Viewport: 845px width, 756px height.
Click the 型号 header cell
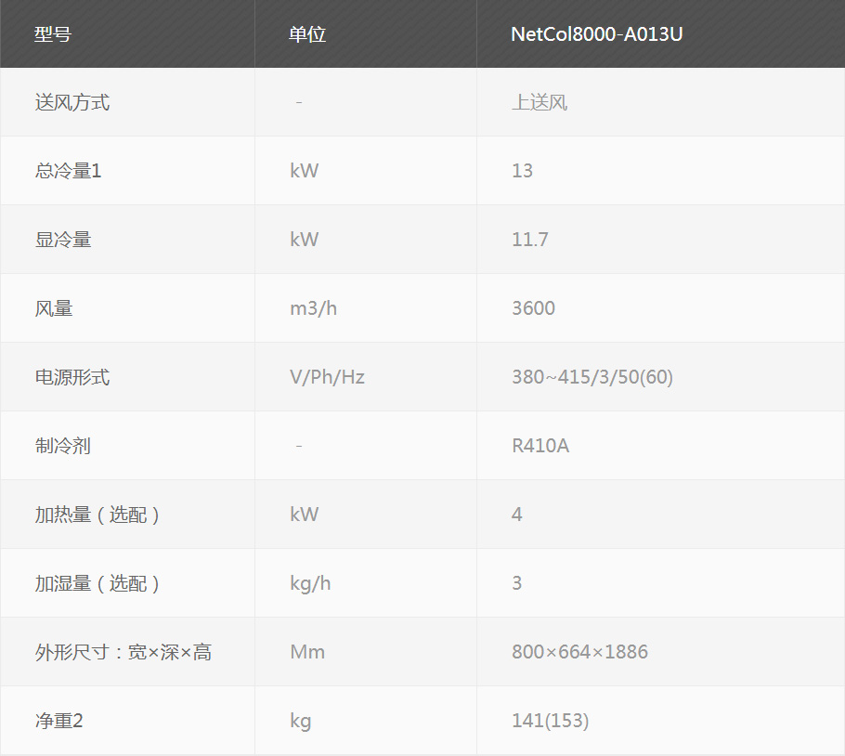(53, 34)
